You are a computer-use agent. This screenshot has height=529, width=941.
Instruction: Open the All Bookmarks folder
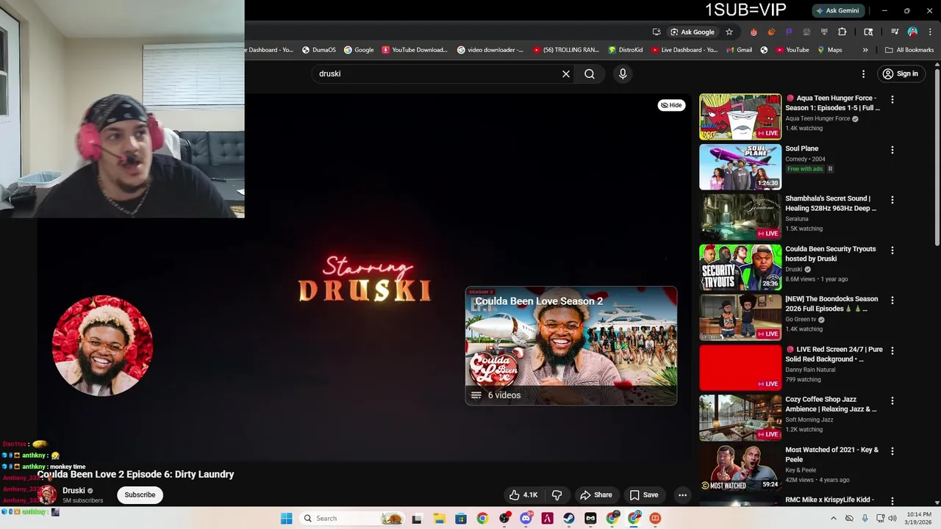click(x=909, y=50)
